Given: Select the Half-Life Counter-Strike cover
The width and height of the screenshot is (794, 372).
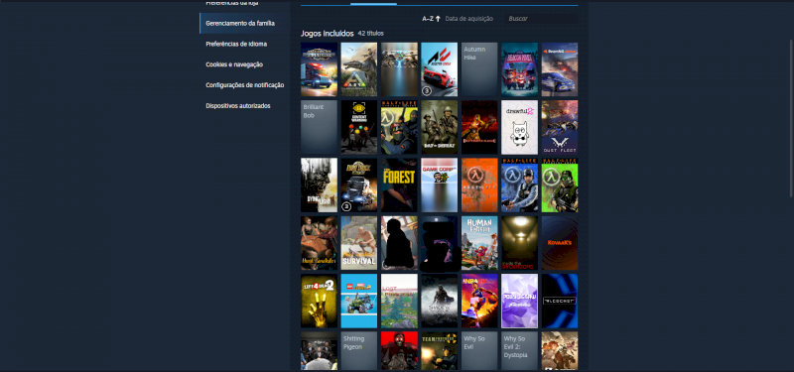Looking at the screenshot, I should pos(399,127).
